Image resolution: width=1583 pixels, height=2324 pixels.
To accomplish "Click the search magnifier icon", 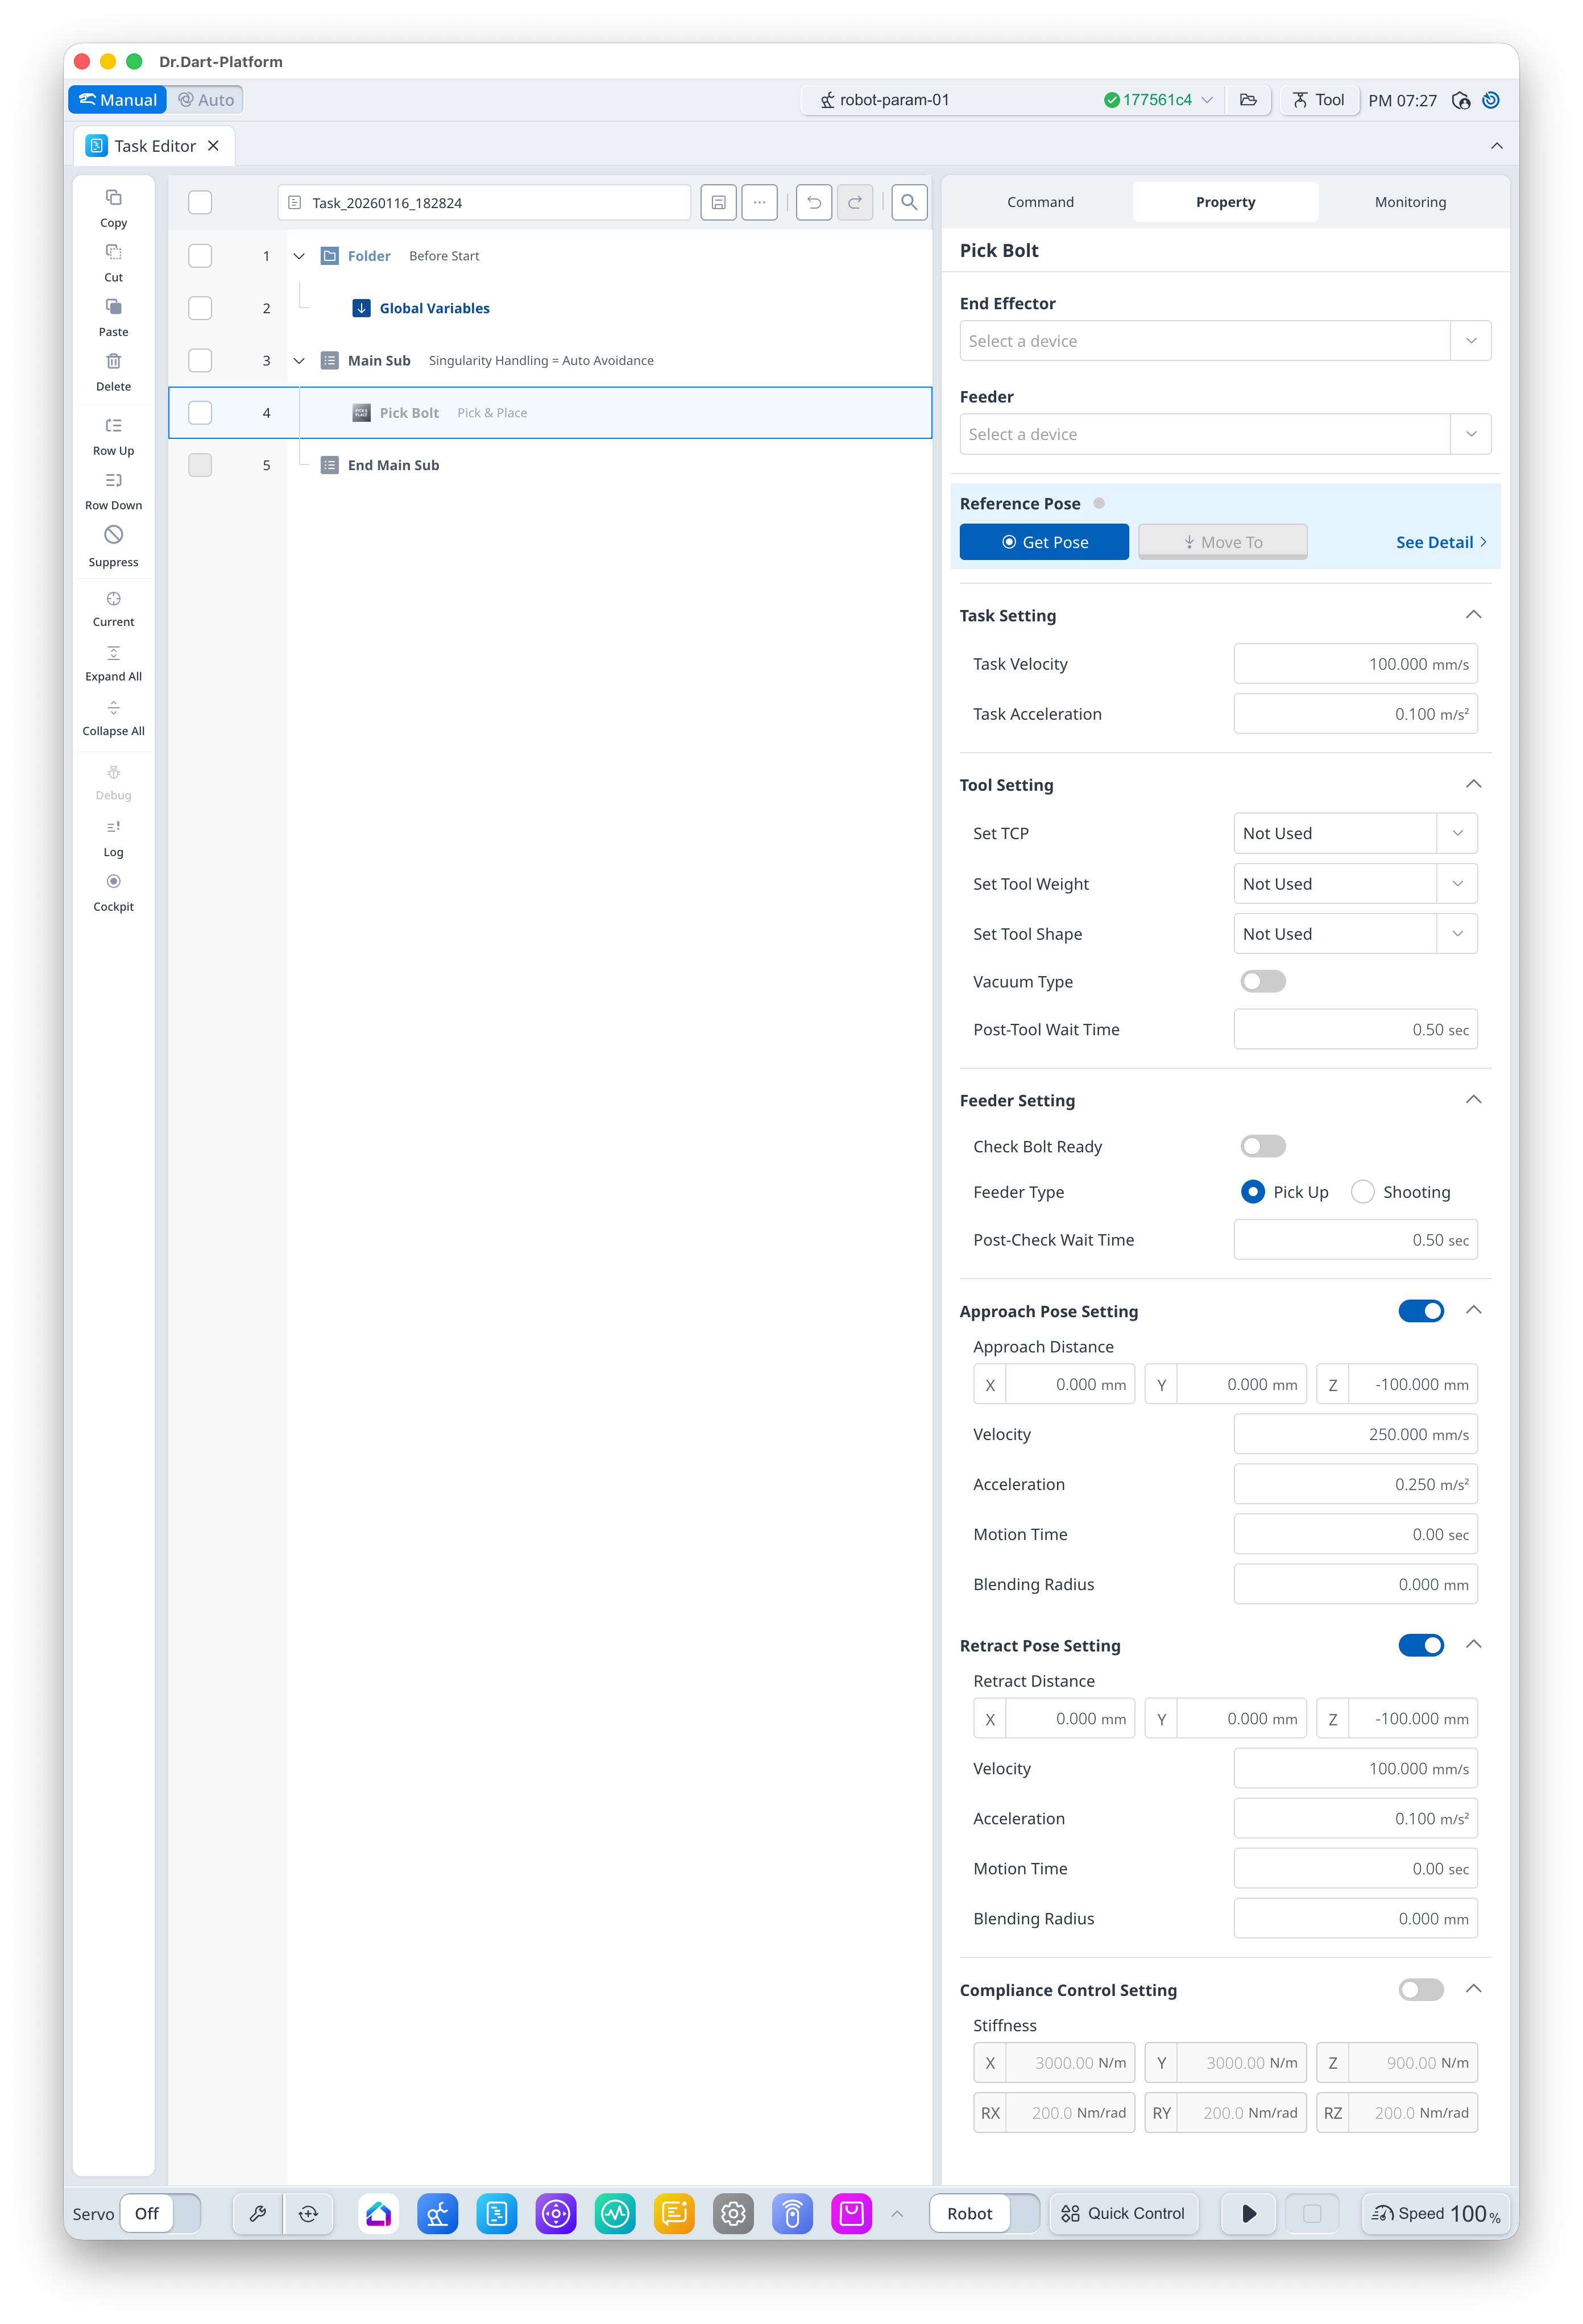I will coord(908,202).
